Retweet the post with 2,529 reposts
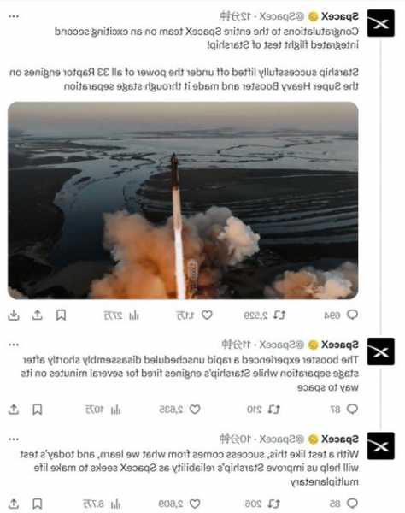Image resolution: width=405 pixels, height=513 pixels. (x=279, y=315)
